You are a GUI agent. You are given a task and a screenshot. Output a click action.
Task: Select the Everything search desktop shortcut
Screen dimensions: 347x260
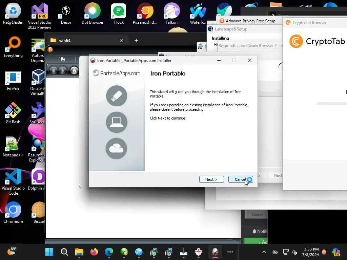pos(13,47)
